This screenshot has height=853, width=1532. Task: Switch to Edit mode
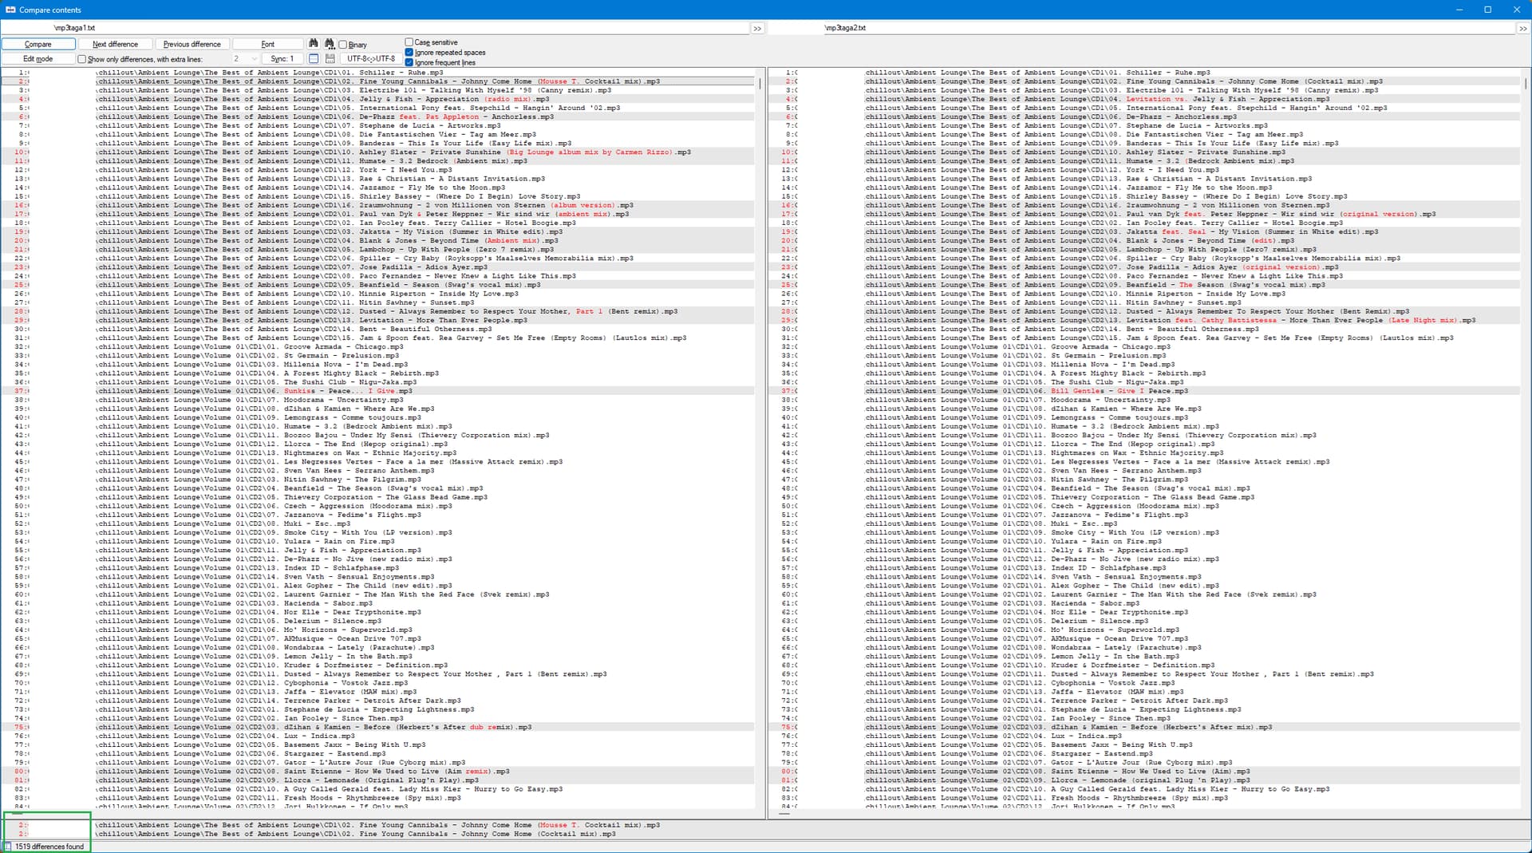pyautogui.click(x=38, y=59)
